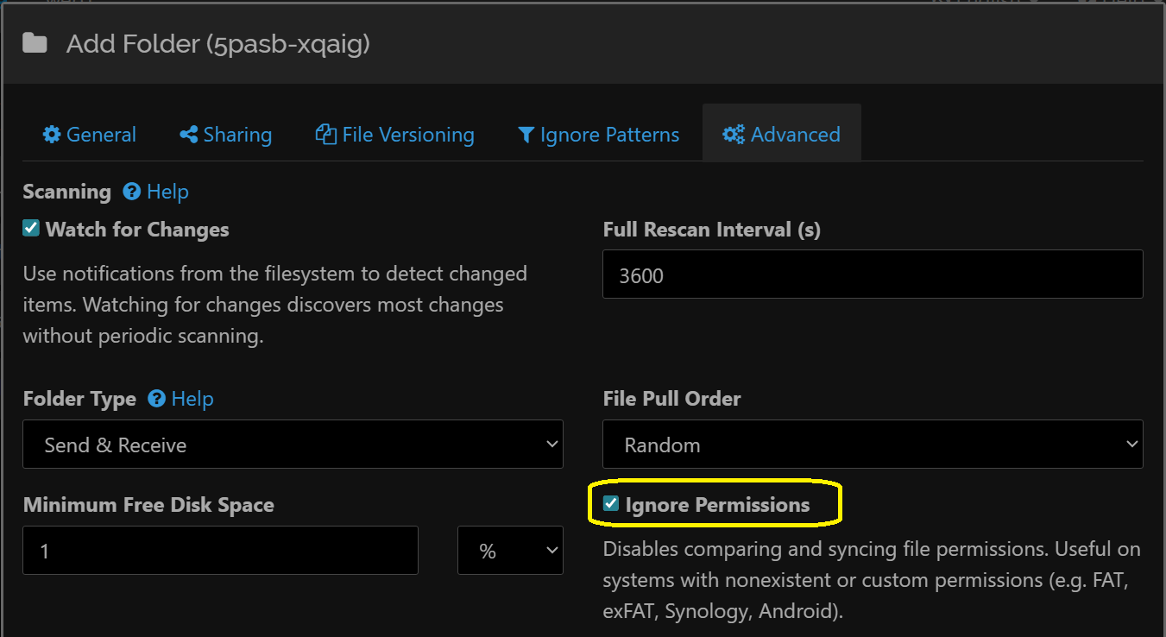The width and height of the screenshot is (1166, 637).
Task: Click the question mark icon beside Folder Type
Action: [156, 399]
